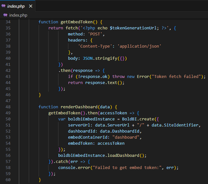Click the 'POST' method string
208x184 pixels.
(96, 34)
